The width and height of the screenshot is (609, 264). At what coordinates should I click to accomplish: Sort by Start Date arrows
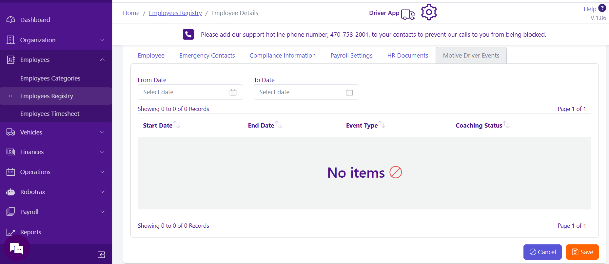(177, 125)
